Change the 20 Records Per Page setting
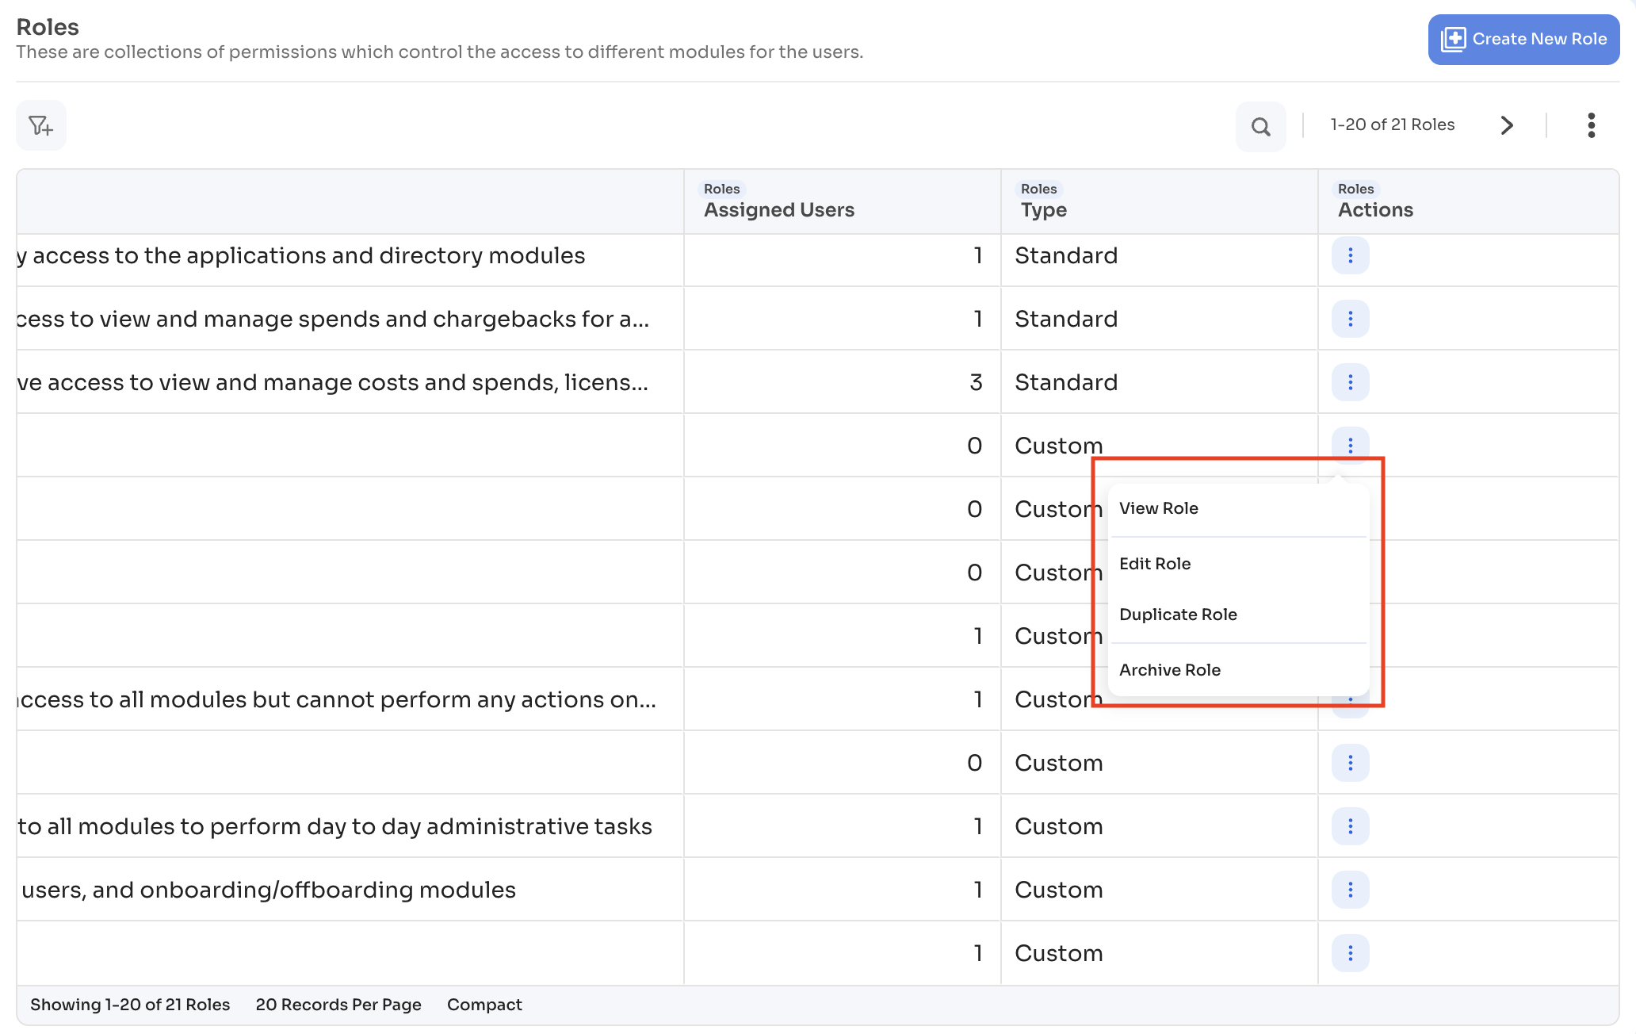This screenshot has width=1636, height=1034. click(x=338, y=1005)
